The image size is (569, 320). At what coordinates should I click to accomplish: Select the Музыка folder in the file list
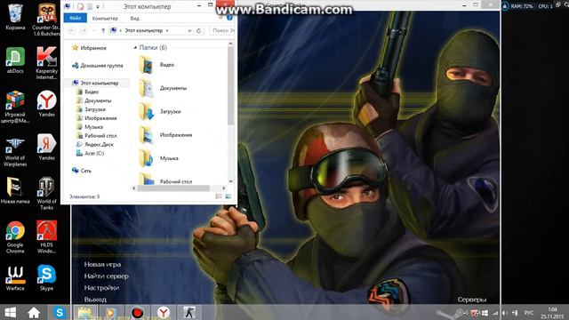pyautogui.click(x=159, y=158)
